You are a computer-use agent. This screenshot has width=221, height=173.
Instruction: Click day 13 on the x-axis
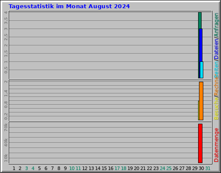91,168
